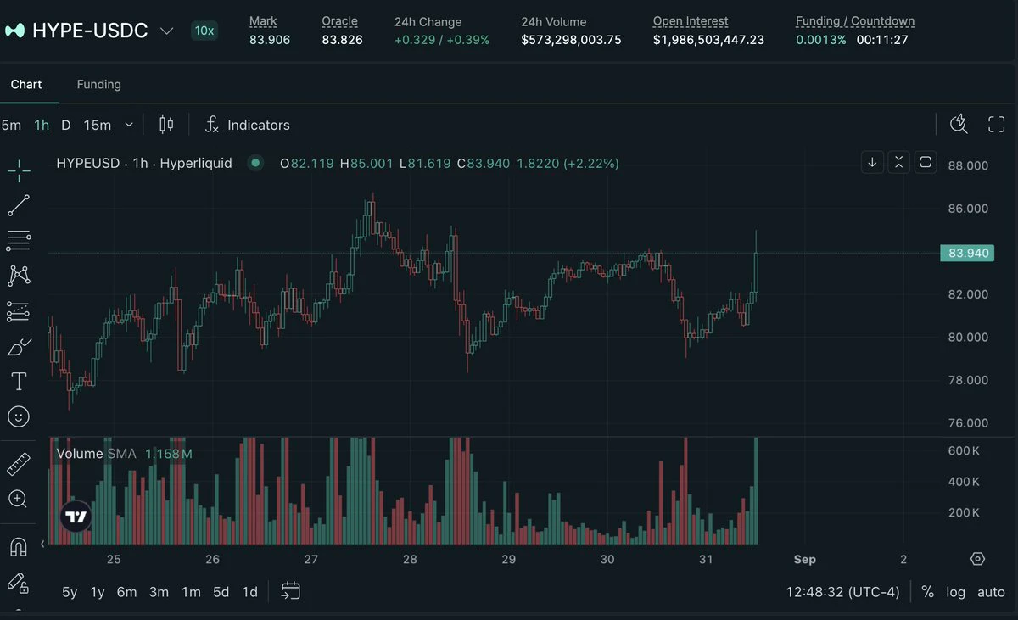Select the crosshair cursor tool
The width and height of the screenshot is (1018, 620).
[x=19, y=170]
